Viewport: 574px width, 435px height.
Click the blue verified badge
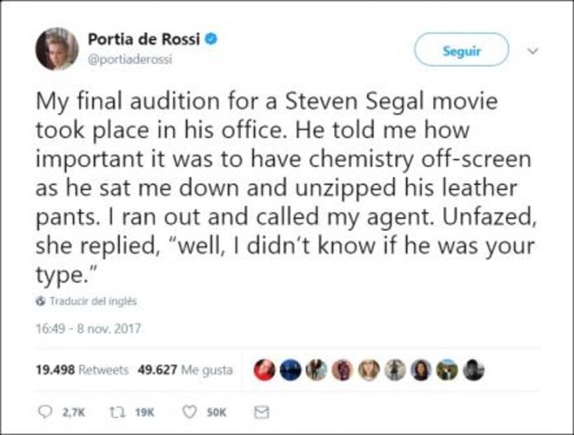click(x=212, y=40)
